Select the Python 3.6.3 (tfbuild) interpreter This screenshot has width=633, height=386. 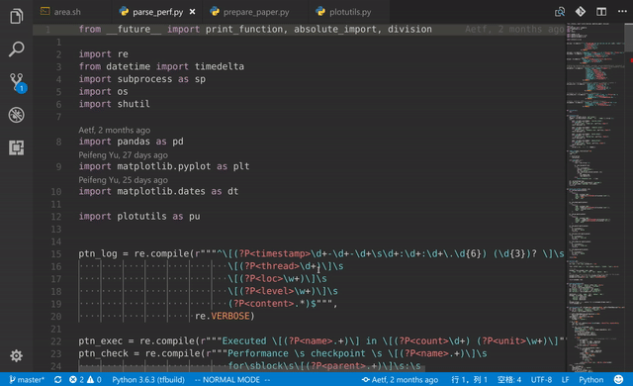pos(148,379)
